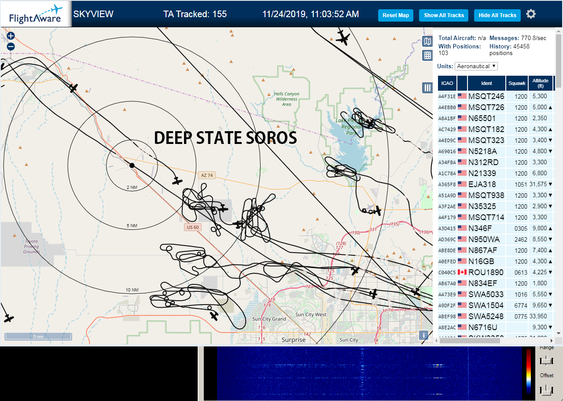Image resolution: width=563 pixels, height=401 pixels.
Task: Click the receiver location dot at ring center
Action: pyautogui.click(x=132, y=165)
